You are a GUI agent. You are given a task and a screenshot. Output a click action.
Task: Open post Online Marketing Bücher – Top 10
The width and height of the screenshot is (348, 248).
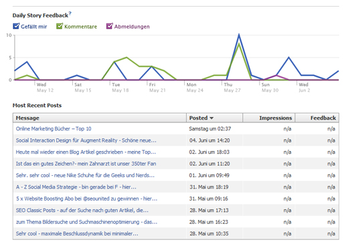(54, 129)
